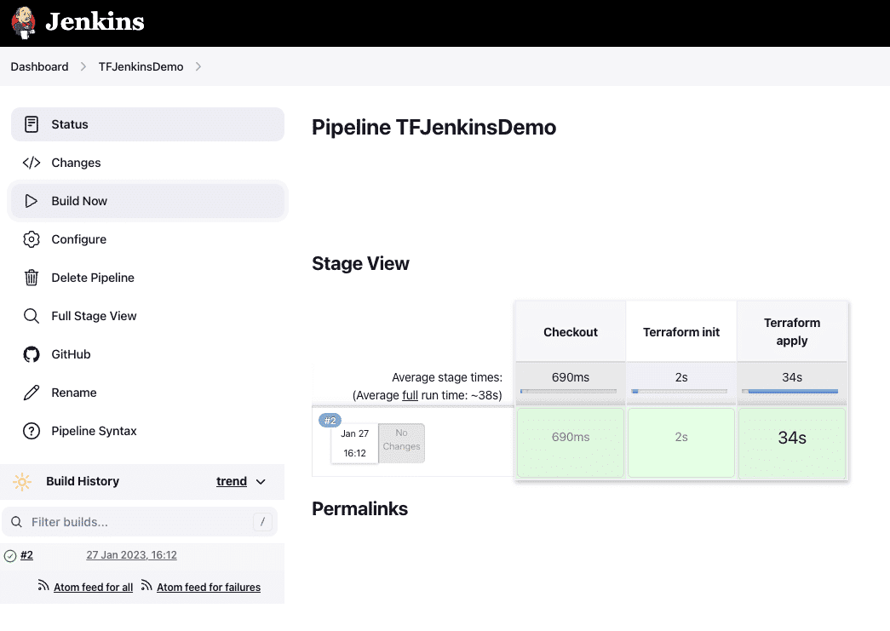Image resolution: width=890 pixels, height=631 pixels.
Task: Click the Rename pencil icon
Action: tap(32, 393)
